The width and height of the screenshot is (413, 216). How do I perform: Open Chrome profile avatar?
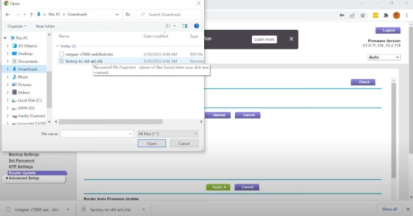(x=396, y=15)
